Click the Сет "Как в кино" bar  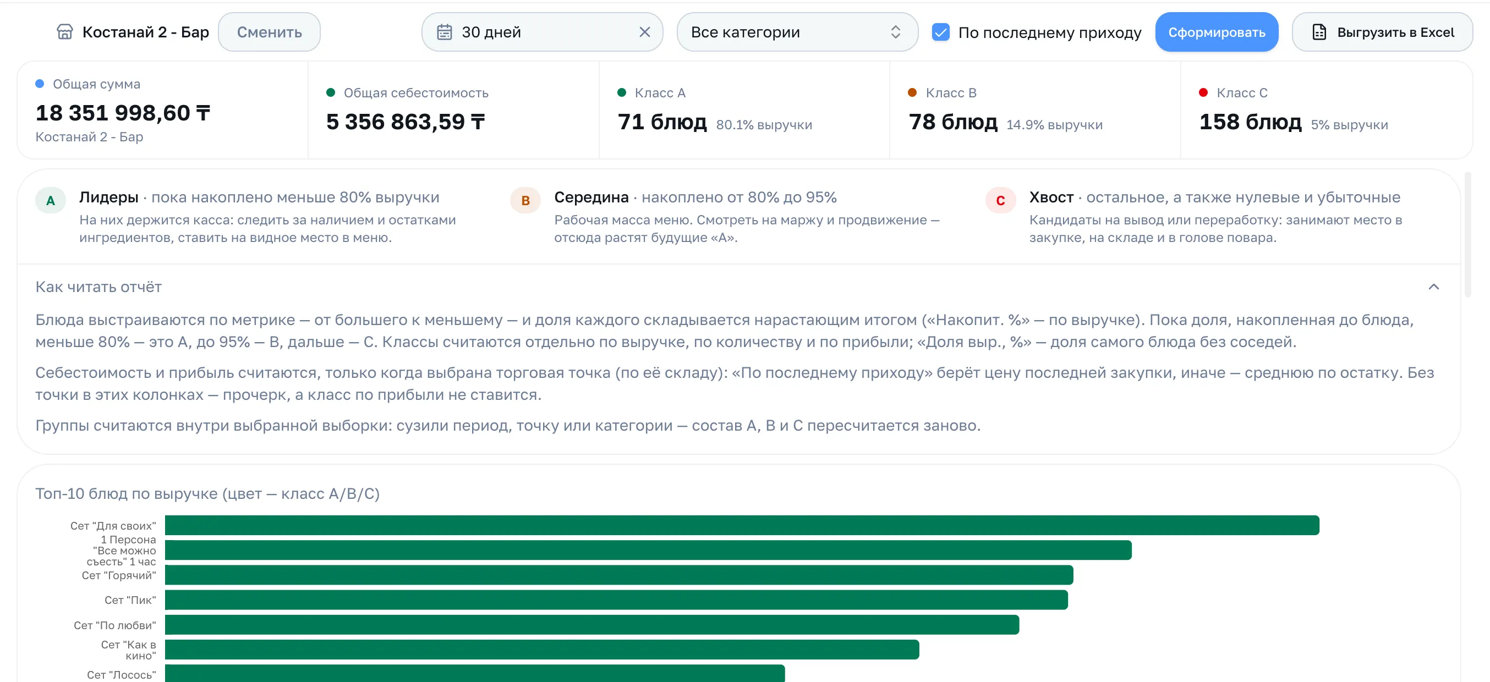pos(542,649)
